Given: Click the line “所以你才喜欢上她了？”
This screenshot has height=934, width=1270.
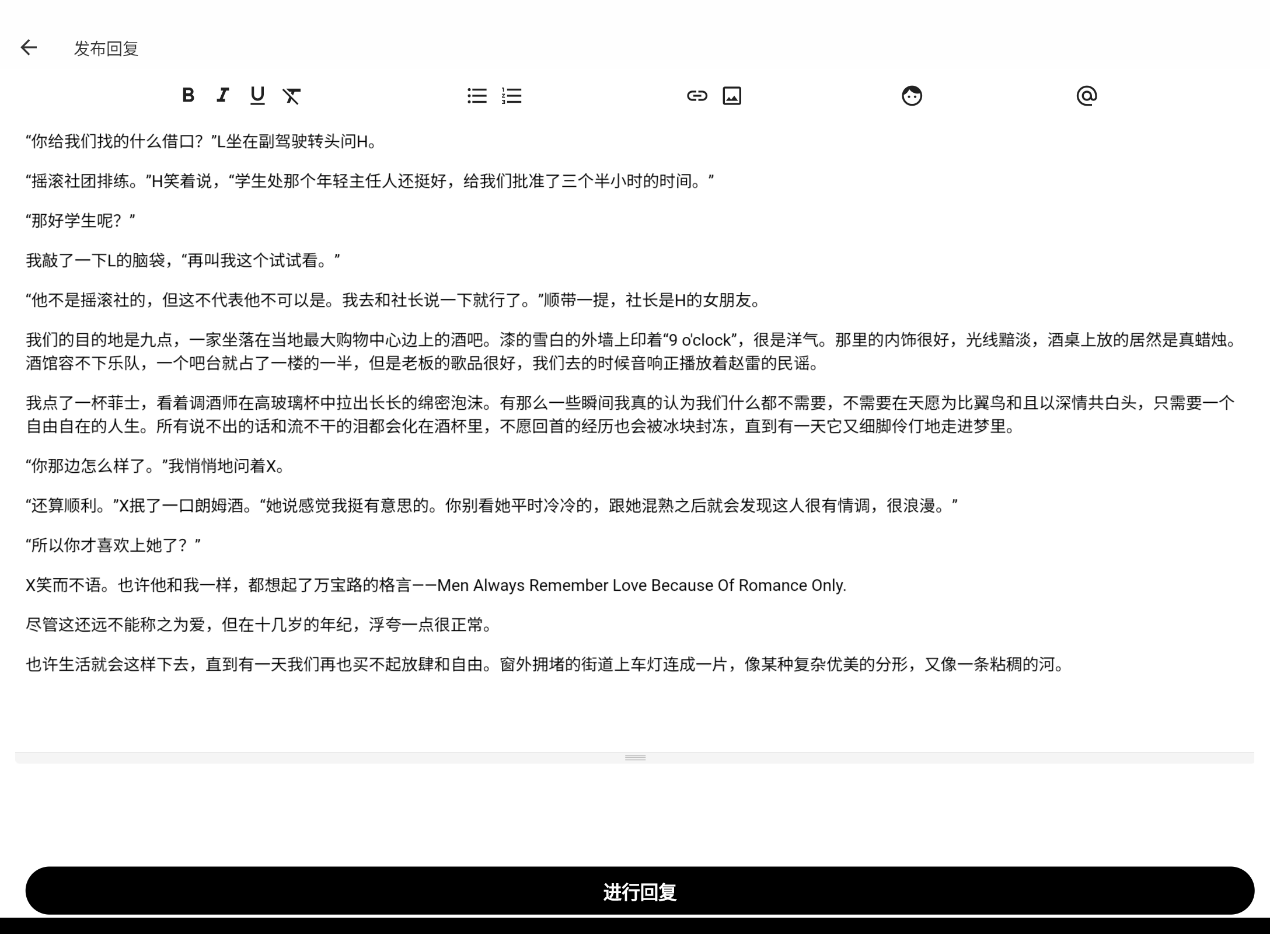Looking at the screenshot, I should (113, 546).
